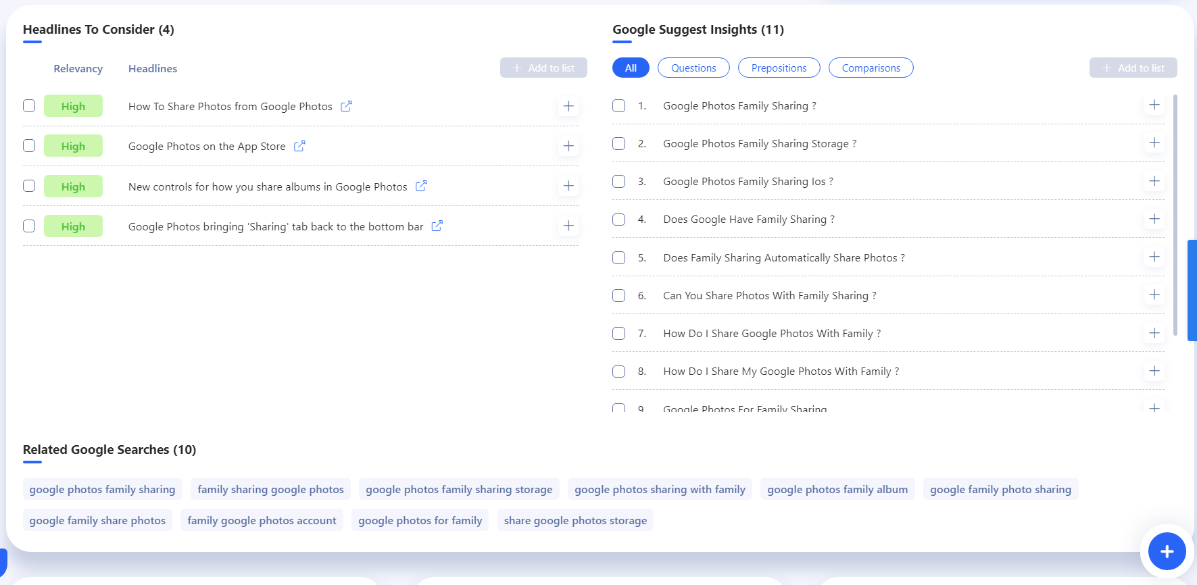The image size is (1197, 585).
Task: Add 'Google Photos on the App Store' headline with plus
Action: [568, 146]
